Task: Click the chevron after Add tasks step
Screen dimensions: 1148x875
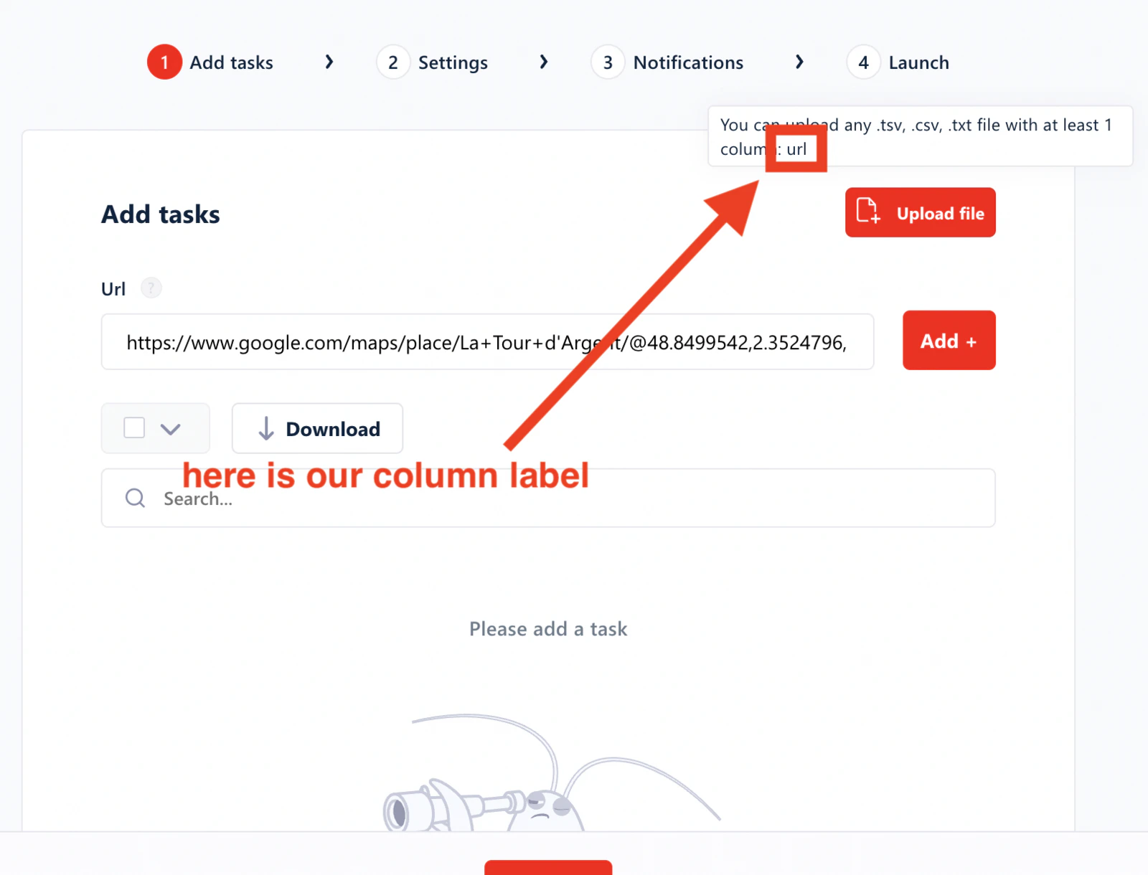Action: [x=329, y=62]
